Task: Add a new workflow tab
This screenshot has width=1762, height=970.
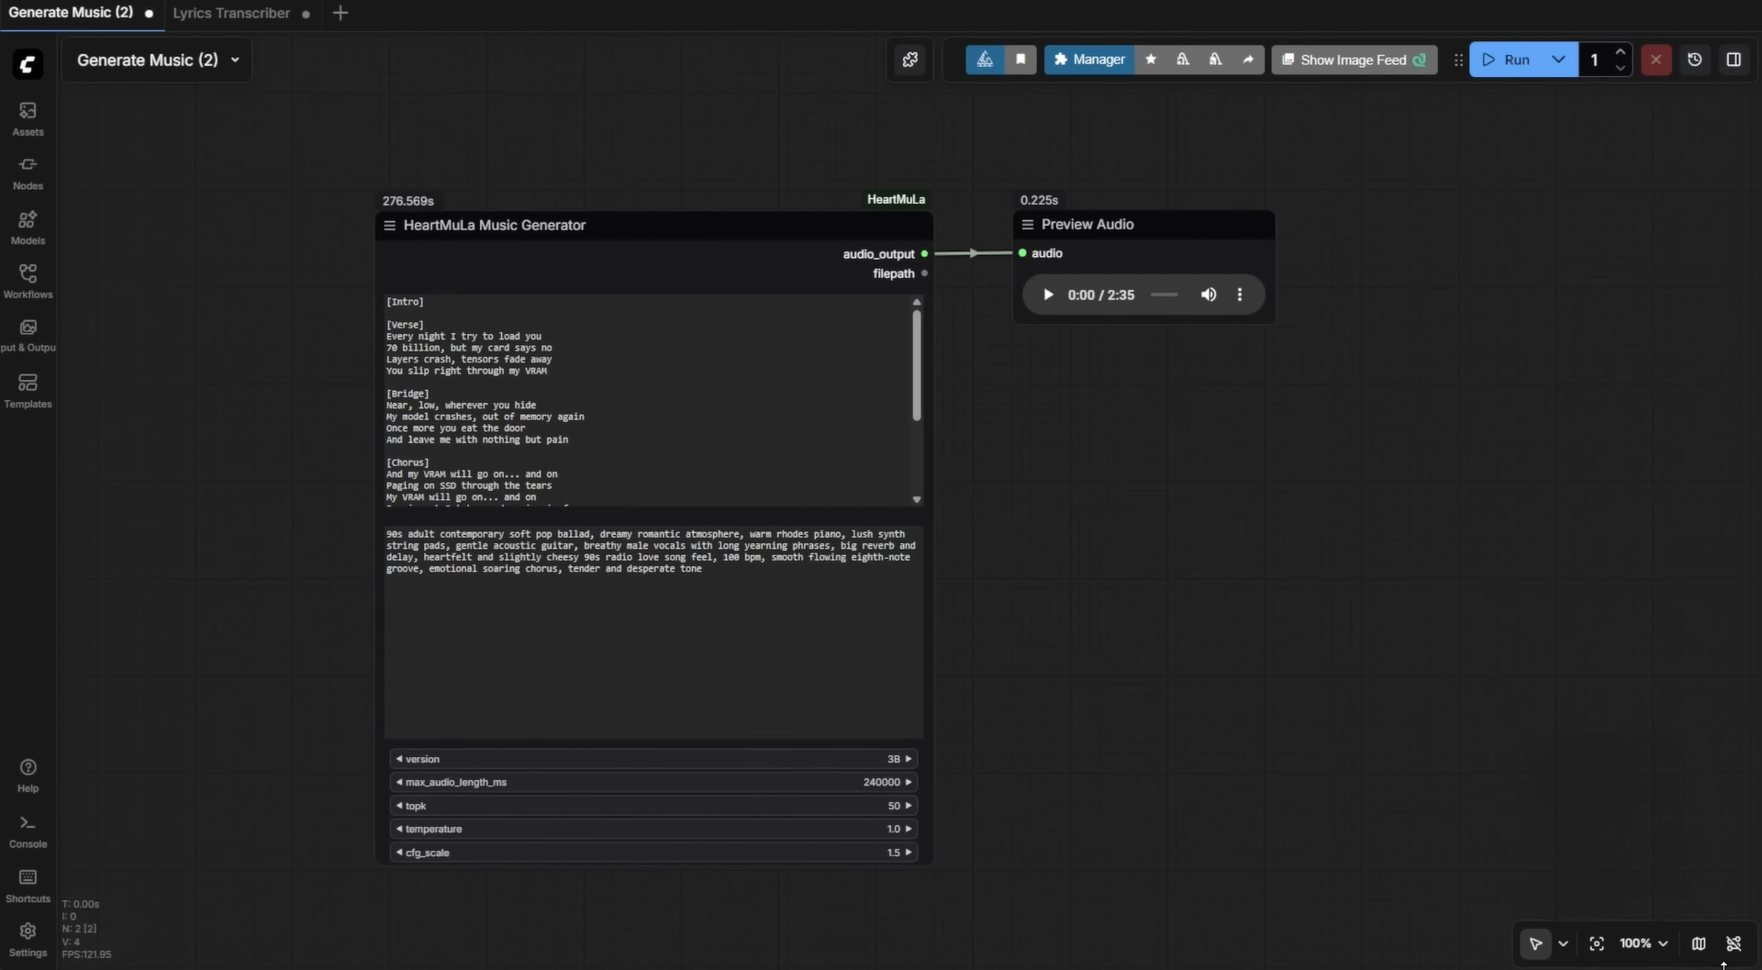Action: pyautogui.click(x=340, y=13)
